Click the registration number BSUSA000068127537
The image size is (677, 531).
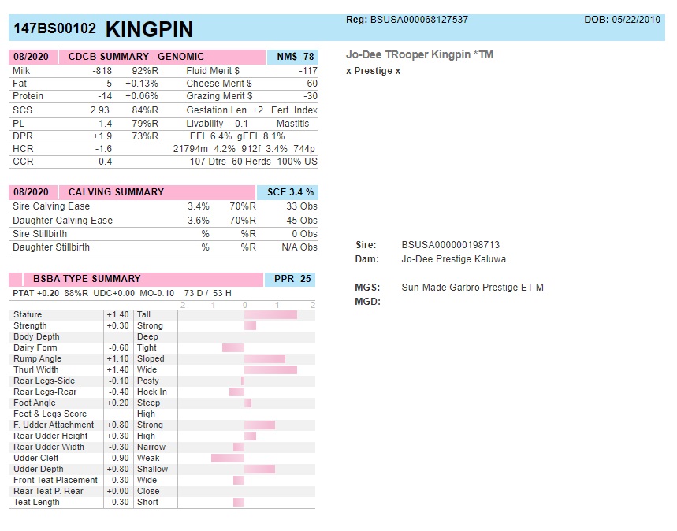pos(418,20)
